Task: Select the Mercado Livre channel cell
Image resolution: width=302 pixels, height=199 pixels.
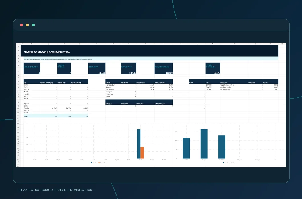Action: (111, 85)
